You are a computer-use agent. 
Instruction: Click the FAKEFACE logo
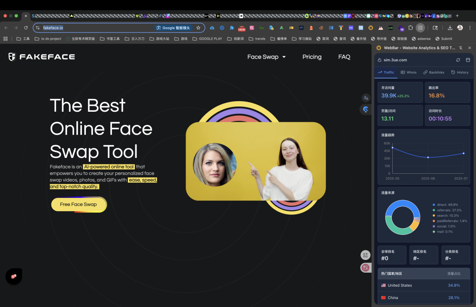[41, 57]
